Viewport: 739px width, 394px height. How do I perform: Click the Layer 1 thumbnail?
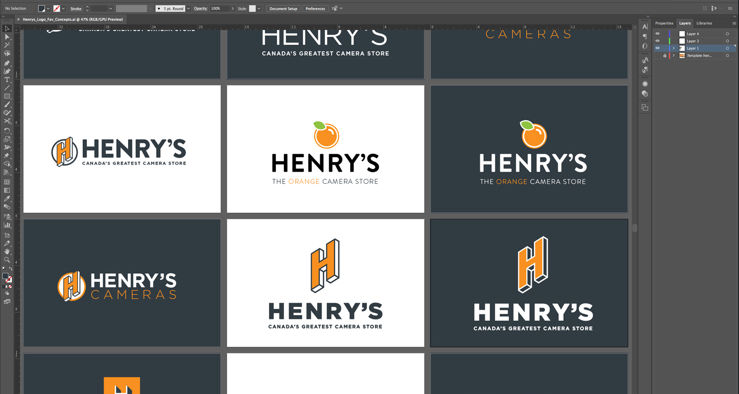(682, 48)
